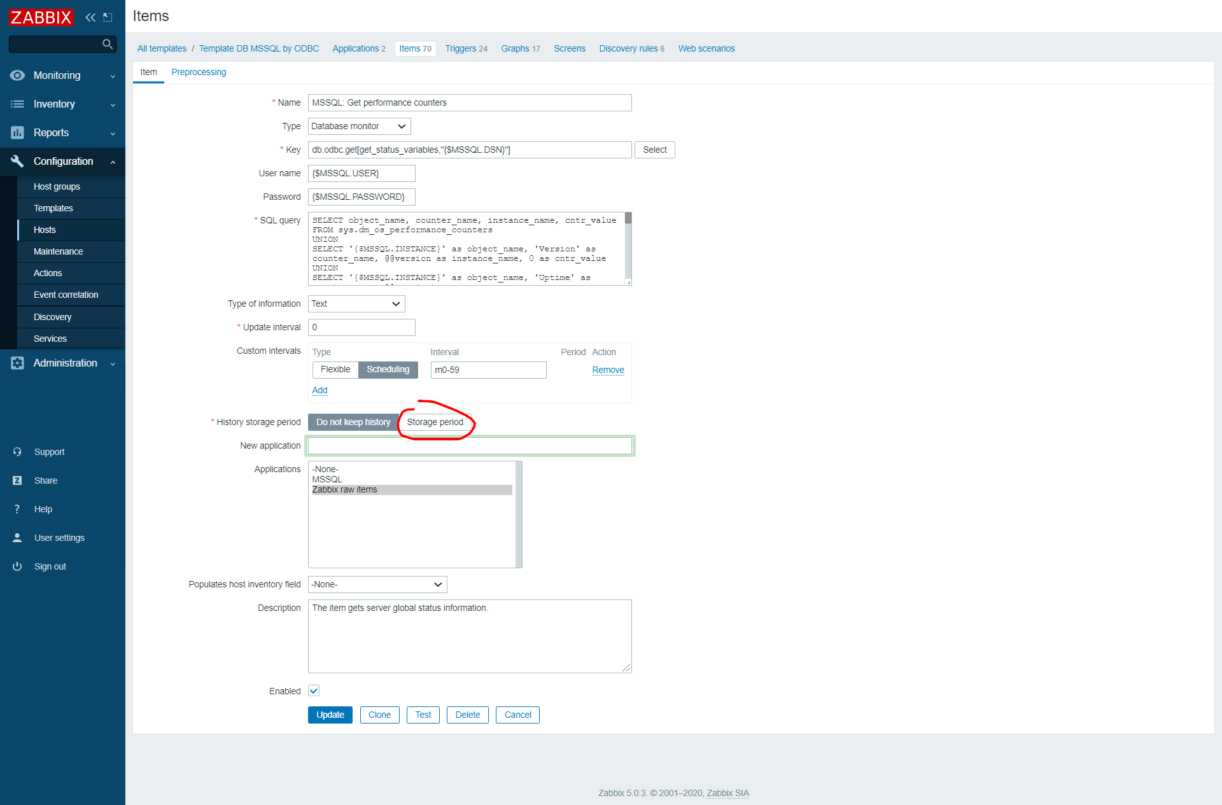The width and height of the screenshot is (1222, 805).
Task: Open Triggers tab in template navigation
Action: tap(466, 48)
